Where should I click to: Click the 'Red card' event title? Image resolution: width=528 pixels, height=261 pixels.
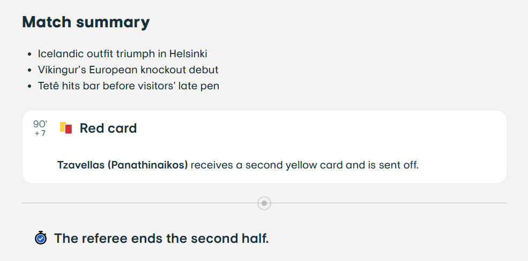108,128
